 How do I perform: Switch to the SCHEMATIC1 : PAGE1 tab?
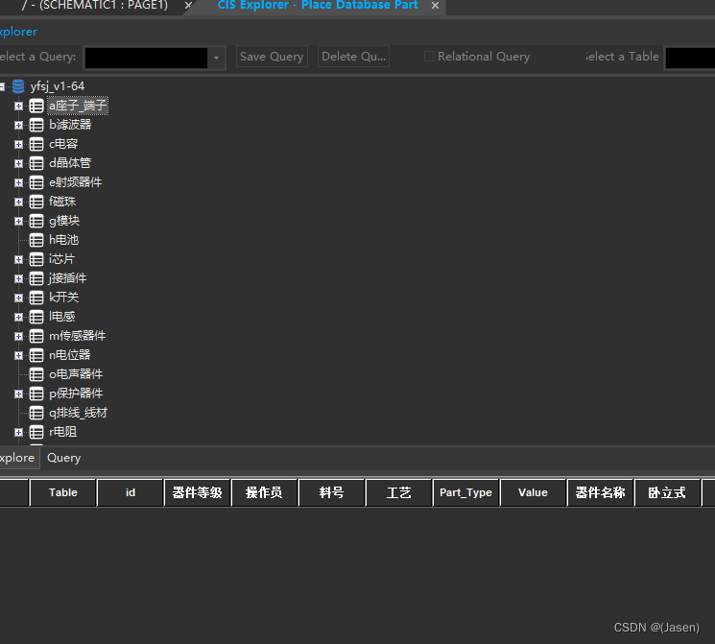point(94,6)
